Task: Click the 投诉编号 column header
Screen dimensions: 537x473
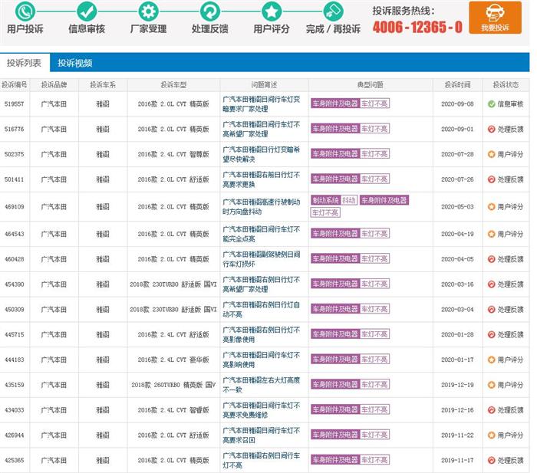Action: (x=15, y=85)
